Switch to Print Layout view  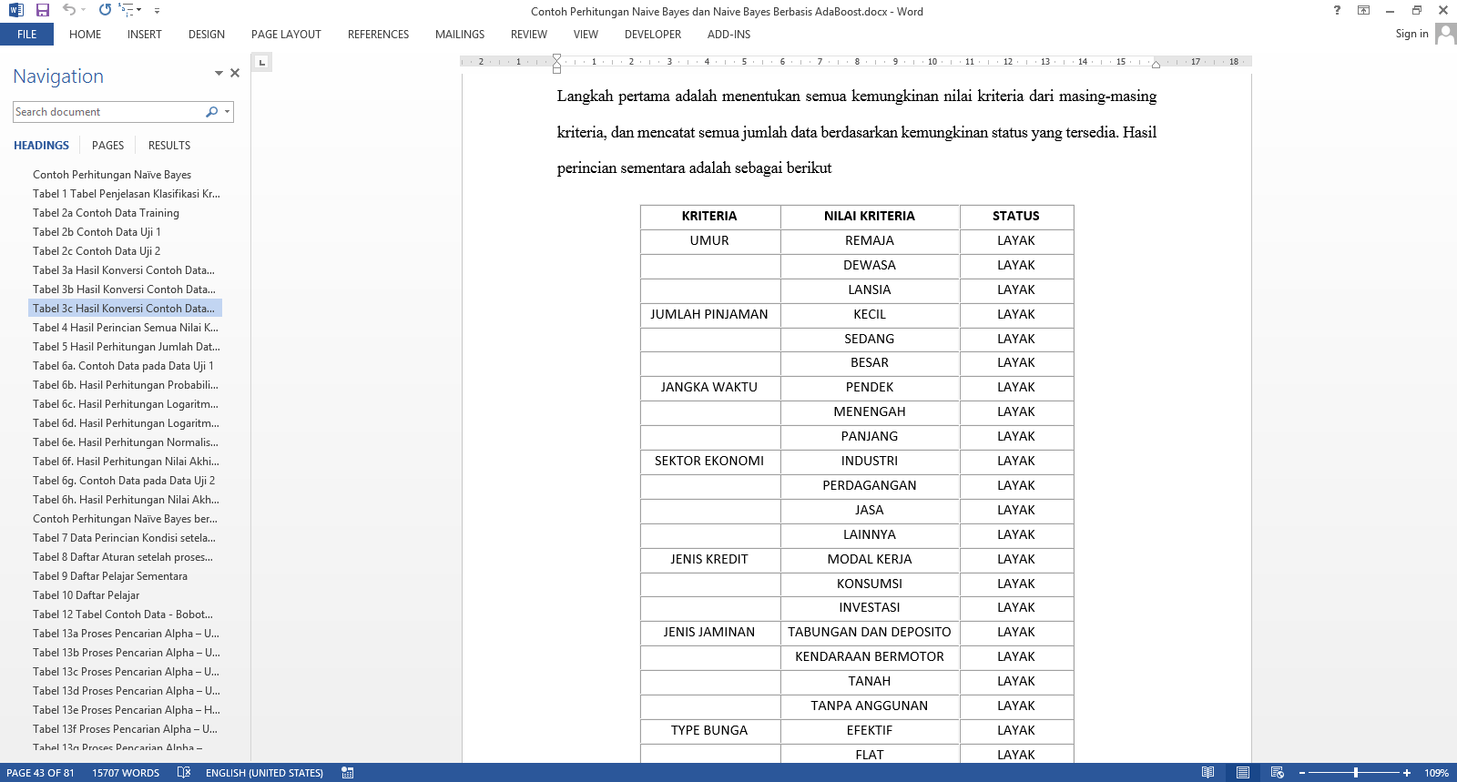coord(1242,772)
